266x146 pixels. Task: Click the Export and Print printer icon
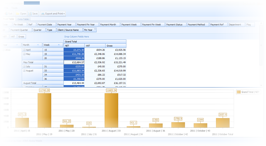point(43,14)
